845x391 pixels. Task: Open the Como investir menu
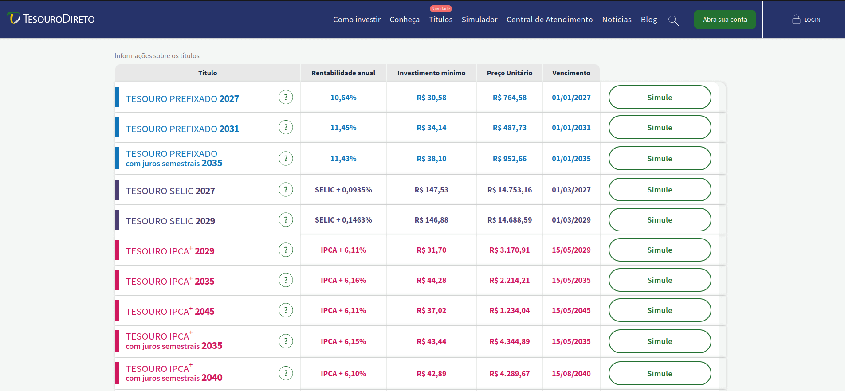coord(357,20)
